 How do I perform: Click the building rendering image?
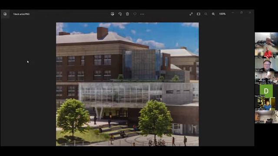(x=127, y=84)
